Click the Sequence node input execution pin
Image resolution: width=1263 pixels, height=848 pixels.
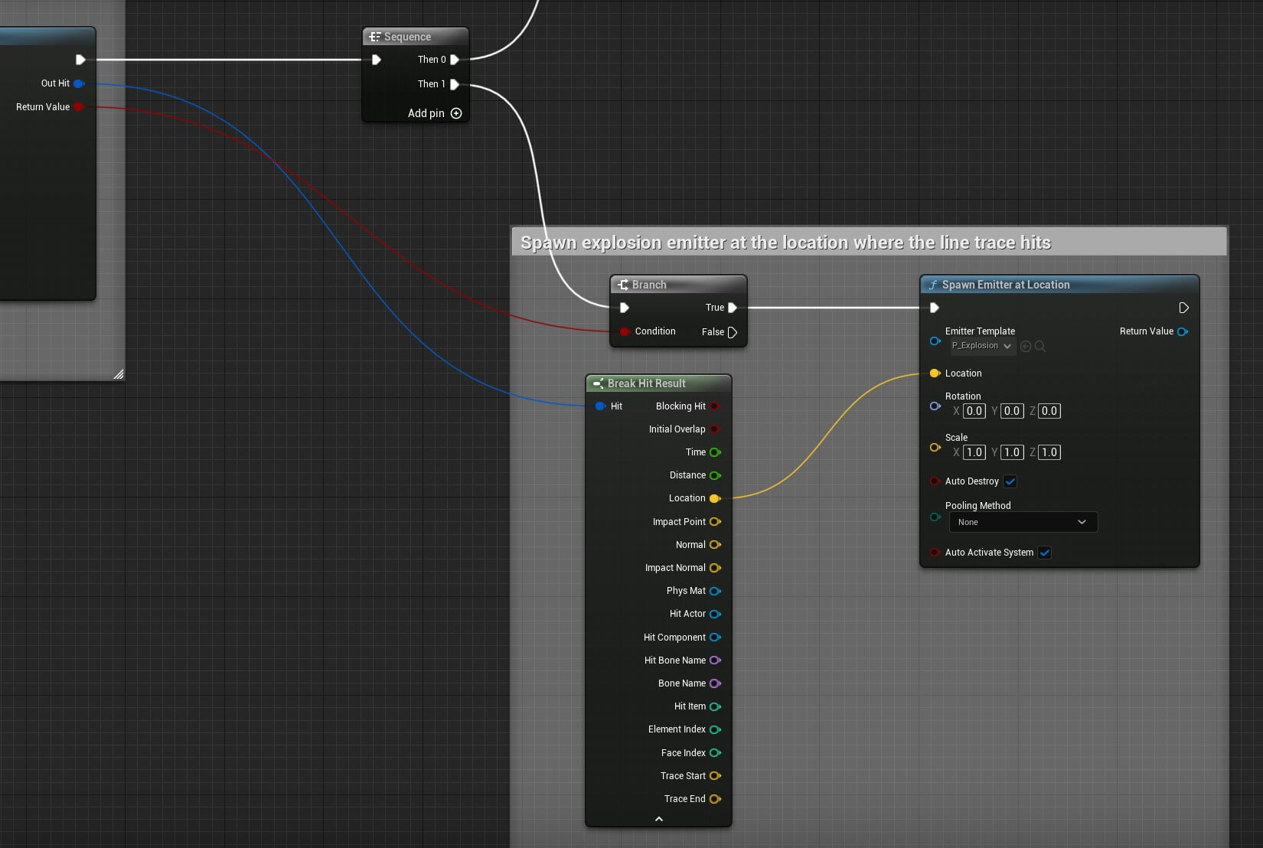[x=376, y=60]
